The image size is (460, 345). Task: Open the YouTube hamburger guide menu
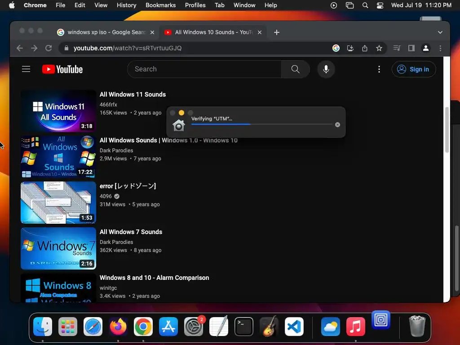[x=26, y=69]
